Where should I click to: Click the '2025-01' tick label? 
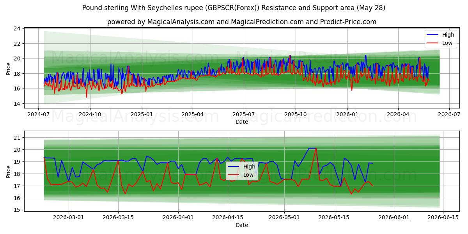142,114
